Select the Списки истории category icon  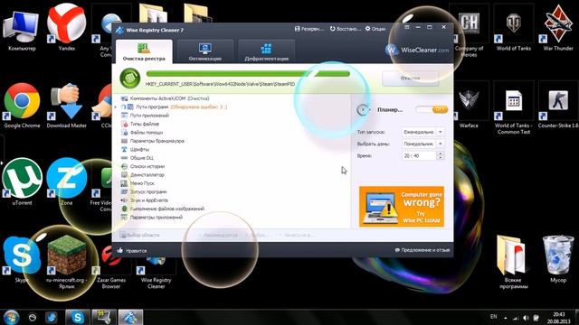coord(125,166)
